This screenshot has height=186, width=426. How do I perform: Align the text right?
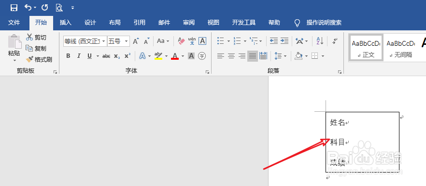[242, 56]
